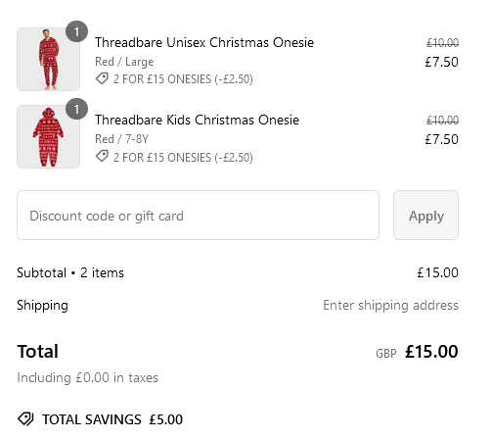Click discount tag icon under Red / Large
Screen dimensions: 492x439
(102, 78)
